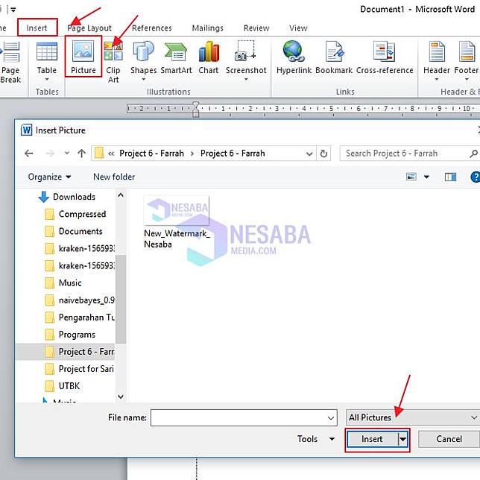Image resolution: width=480 pixels, height=480 pixels.
Task: Open the Project for Sari folder
Action: pyautogui.click(x=80, y=368)
